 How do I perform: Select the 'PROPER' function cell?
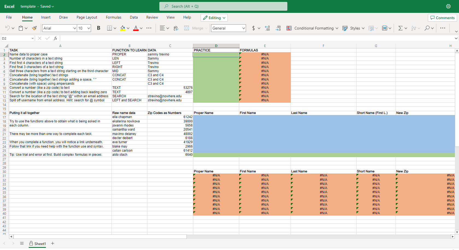pos(129,54)
